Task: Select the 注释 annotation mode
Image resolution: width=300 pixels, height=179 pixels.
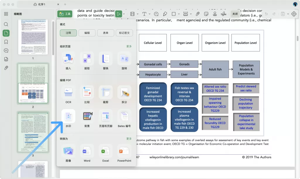Action: point(68,33)
